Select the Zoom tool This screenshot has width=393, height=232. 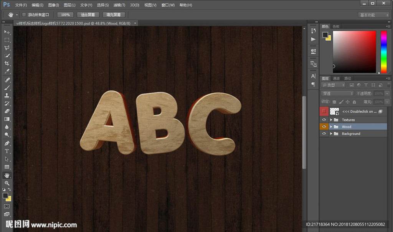pyautogui.click(x=7, y=183)
